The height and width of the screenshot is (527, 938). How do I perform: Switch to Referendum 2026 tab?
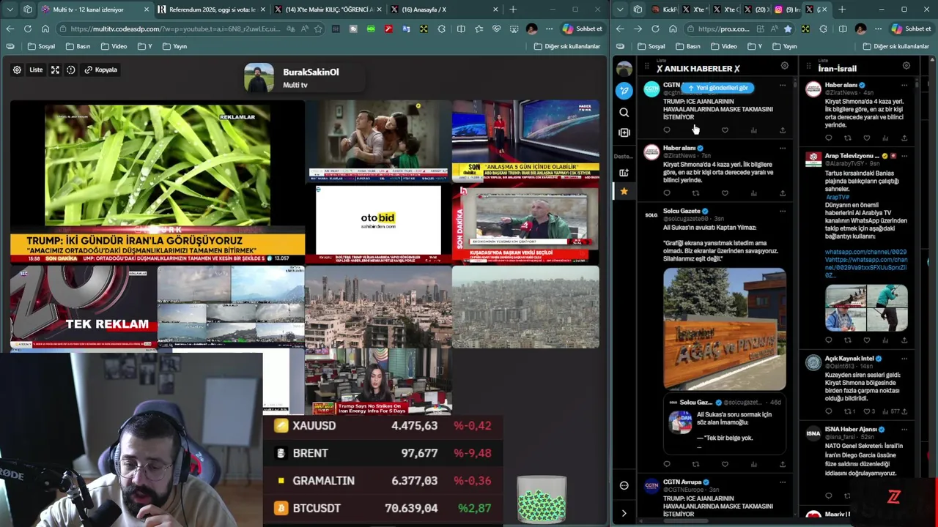pos(213,10)
